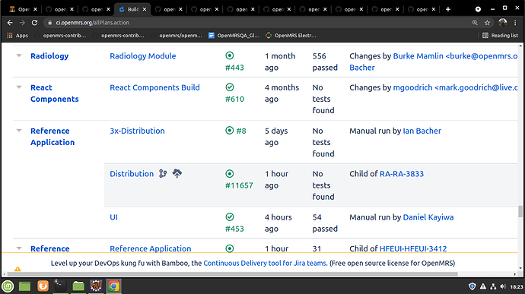Open parent build RA-RA-3833
The width and height of the screenshot is (525, 294).
pyautogui.click(x=402, y=174)
